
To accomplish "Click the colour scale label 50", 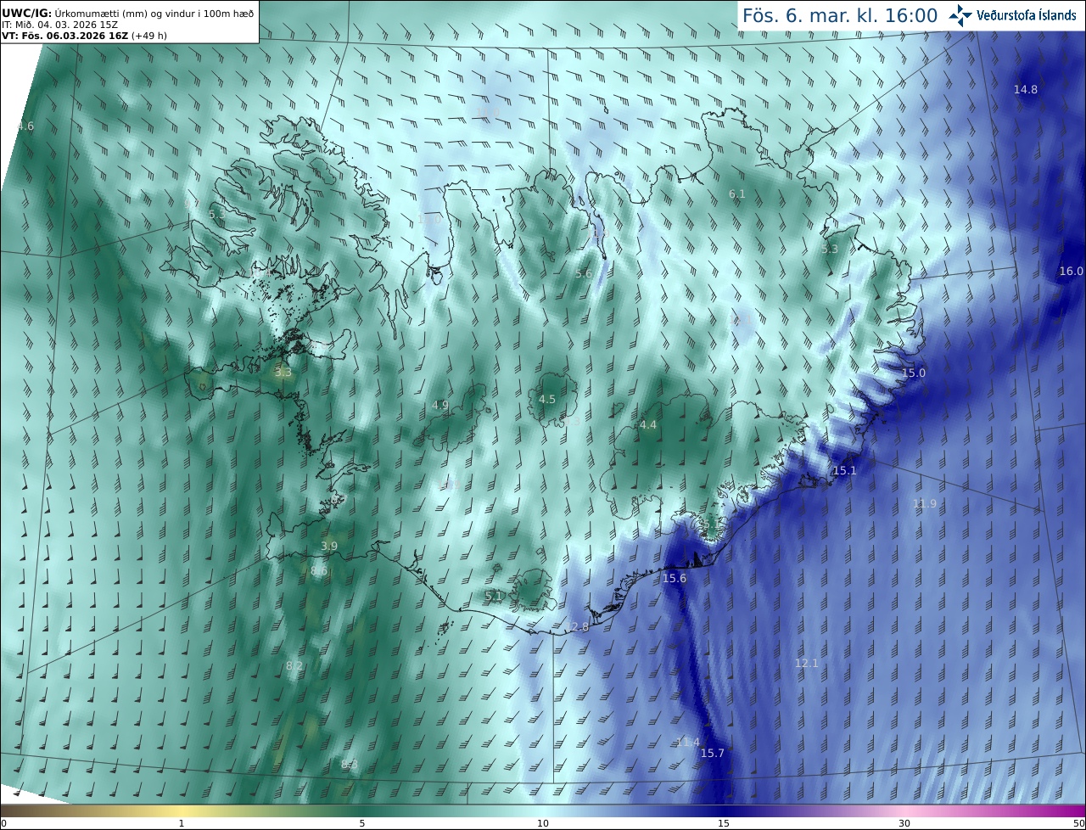I will (x=1078, y=823).
